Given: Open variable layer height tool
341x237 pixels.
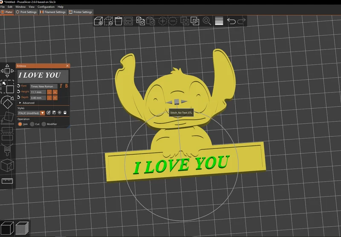Looking at the screenshot, I should [x=219, y=21].
